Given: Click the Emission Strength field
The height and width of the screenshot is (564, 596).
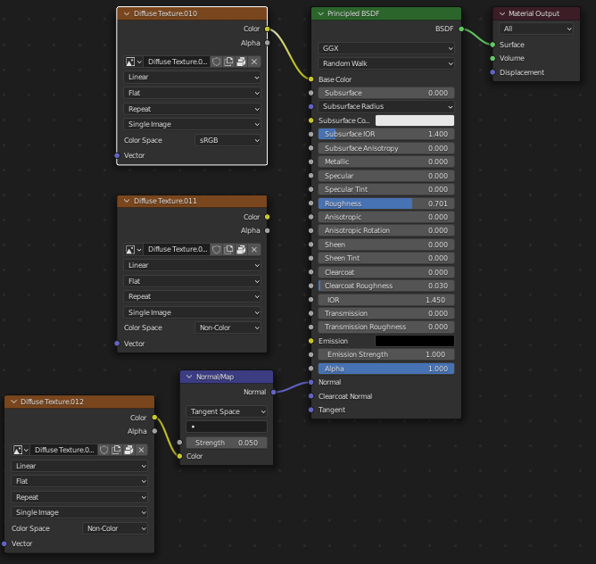Looking at the screenshot, I should point(386,354).
